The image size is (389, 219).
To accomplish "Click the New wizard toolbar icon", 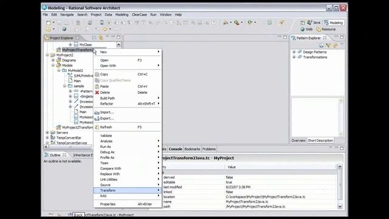I will click(x=49, y=23).
